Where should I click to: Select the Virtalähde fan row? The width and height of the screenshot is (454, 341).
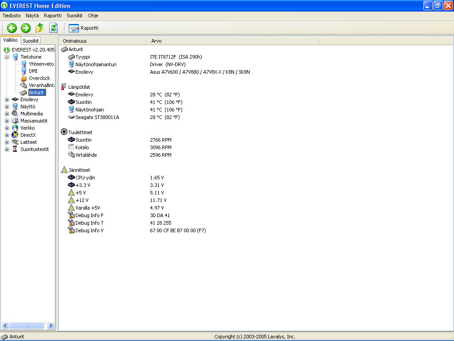click(256, 155)
